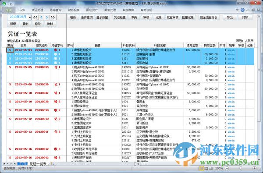Click the insert new sheet icon
This screenshot has width=263, height=173.
(53, 164)
